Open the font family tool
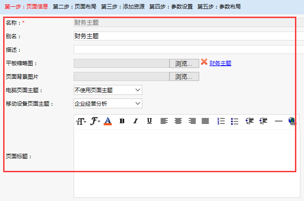Viewport: 304px width, 201px height. 95,121
